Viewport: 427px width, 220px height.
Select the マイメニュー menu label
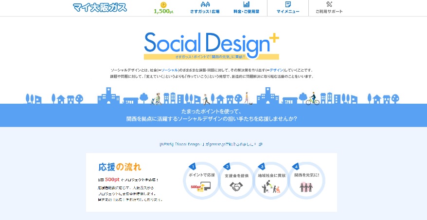coord(288,11)
